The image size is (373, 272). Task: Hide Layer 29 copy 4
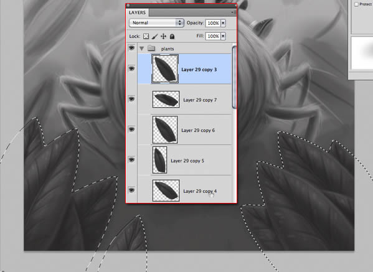pyautogui.click(x=131, y=190)
